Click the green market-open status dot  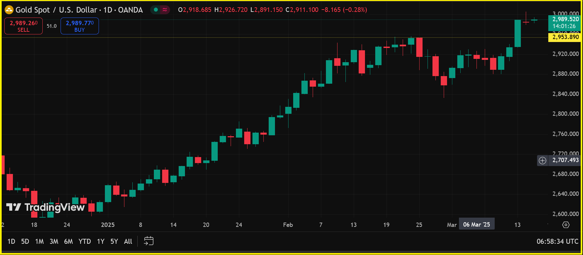(x=156, y=10)
